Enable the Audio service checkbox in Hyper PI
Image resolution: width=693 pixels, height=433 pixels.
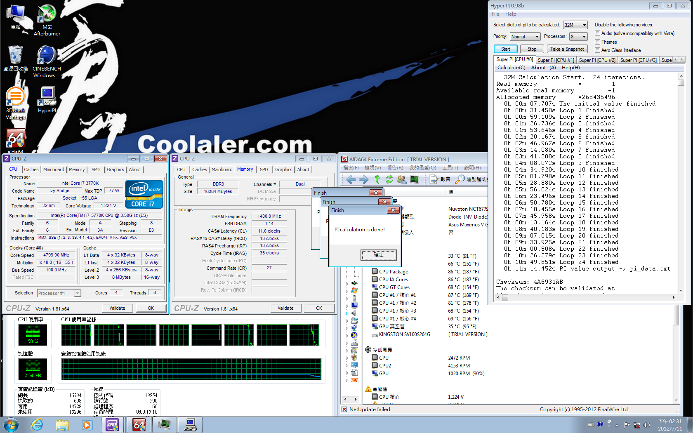pyautogui.click(x=597, y=33)
